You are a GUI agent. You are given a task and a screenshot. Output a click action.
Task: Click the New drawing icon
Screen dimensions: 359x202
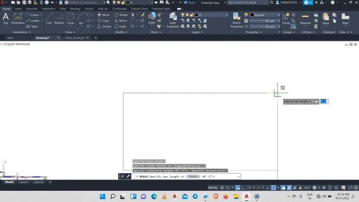coord(13,2)
